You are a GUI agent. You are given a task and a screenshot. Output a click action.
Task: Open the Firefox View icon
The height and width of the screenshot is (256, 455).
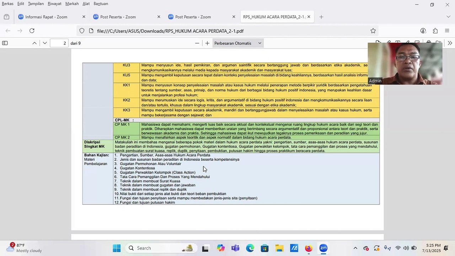click(6, 17)
